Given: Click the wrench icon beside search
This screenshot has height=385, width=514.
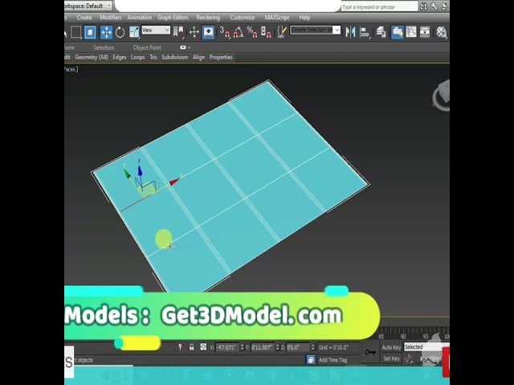Looking at the screenshot, I should [x=434, y=6].
